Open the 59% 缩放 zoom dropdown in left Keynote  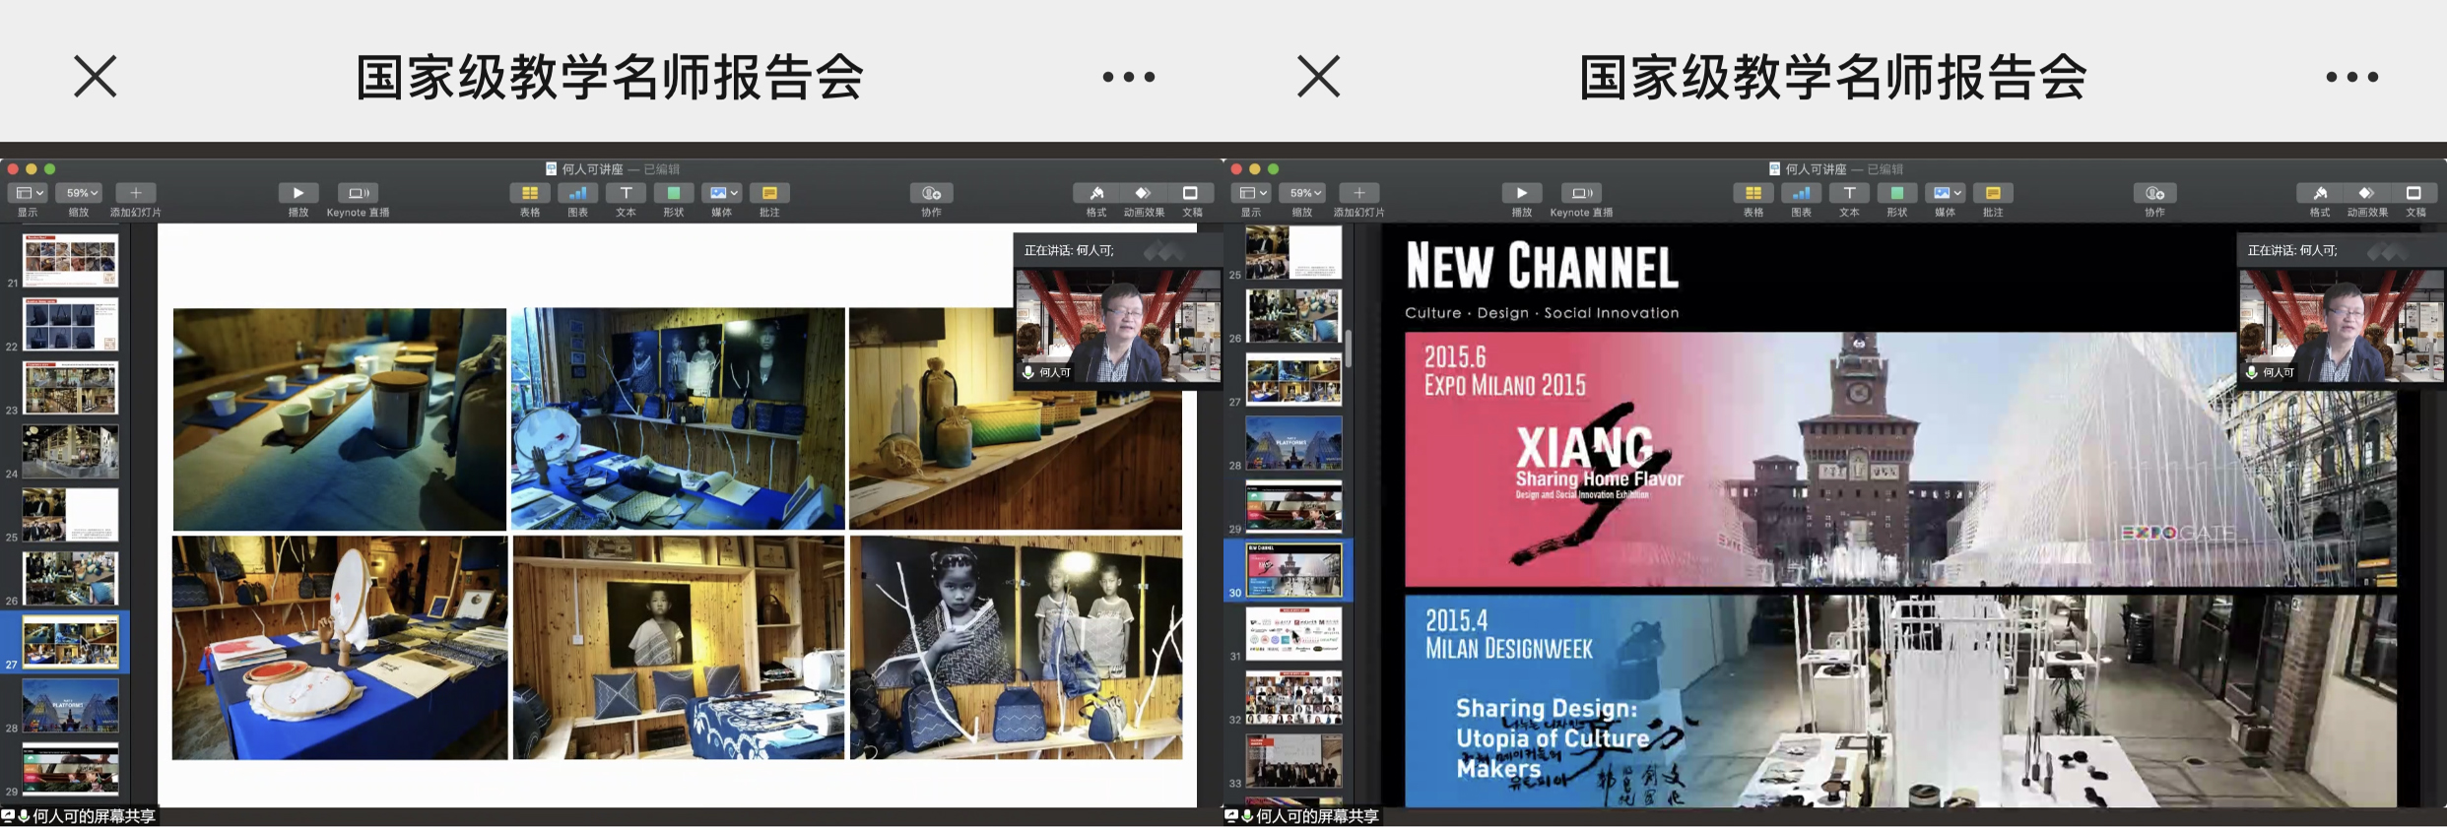click(x=79, y=193)
